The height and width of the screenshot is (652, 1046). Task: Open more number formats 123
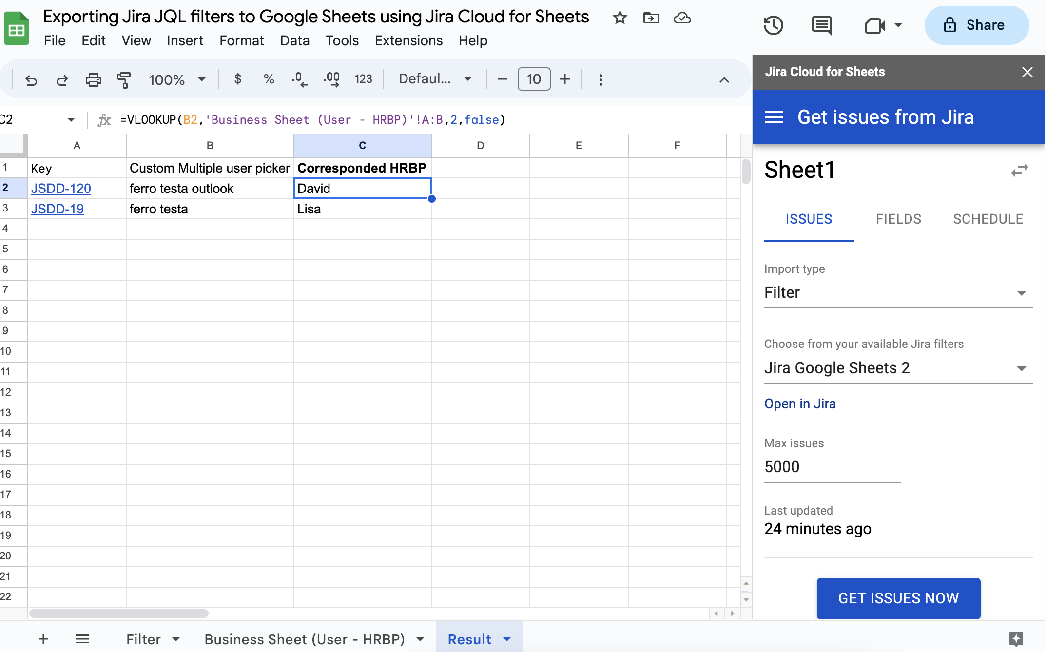pos(363,79)
